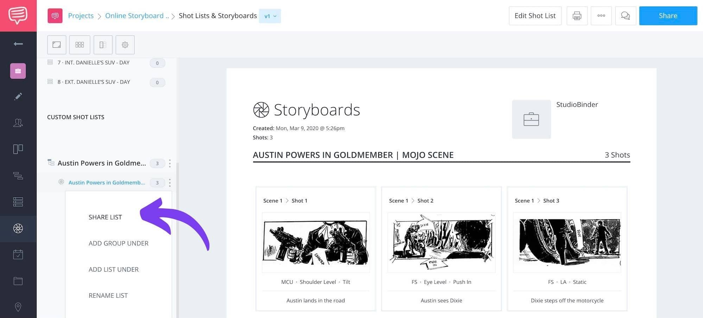
Task: Open the calendar icon in sidebar
Action: pos(18,254)
